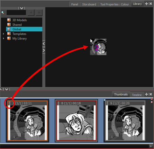This screenshot has height=149, width=154.
Task: Open the Storyboard tab
Action: (89, 4)
